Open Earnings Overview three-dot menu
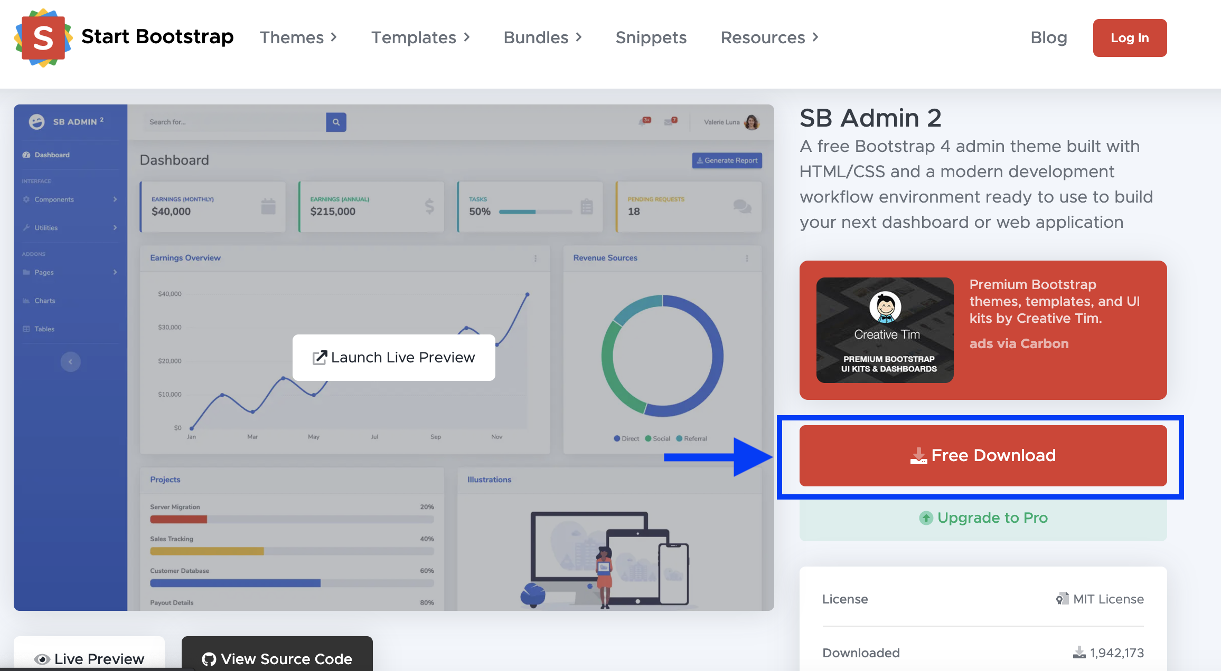 [536, 258]
